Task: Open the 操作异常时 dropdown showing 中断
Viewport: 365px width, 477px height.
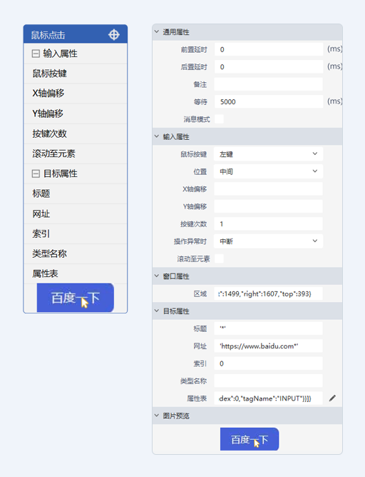Action: 269,241
